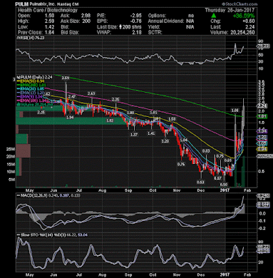Click the Feb label on bottom time axis

[247, 274]
